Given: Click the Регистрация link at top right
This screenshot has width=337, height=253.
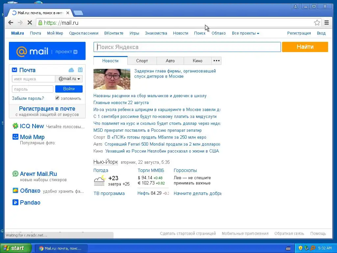Looking at the screenshot, I should coord(299,33).
